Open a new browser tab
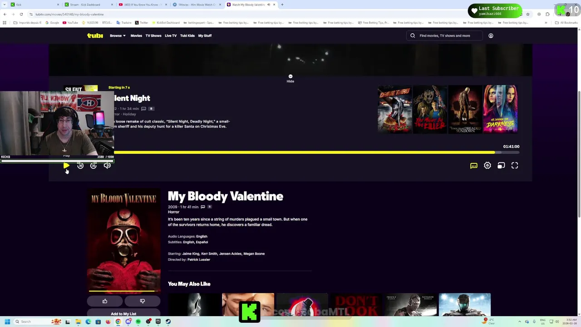The image size is (581, 327). 282,5
